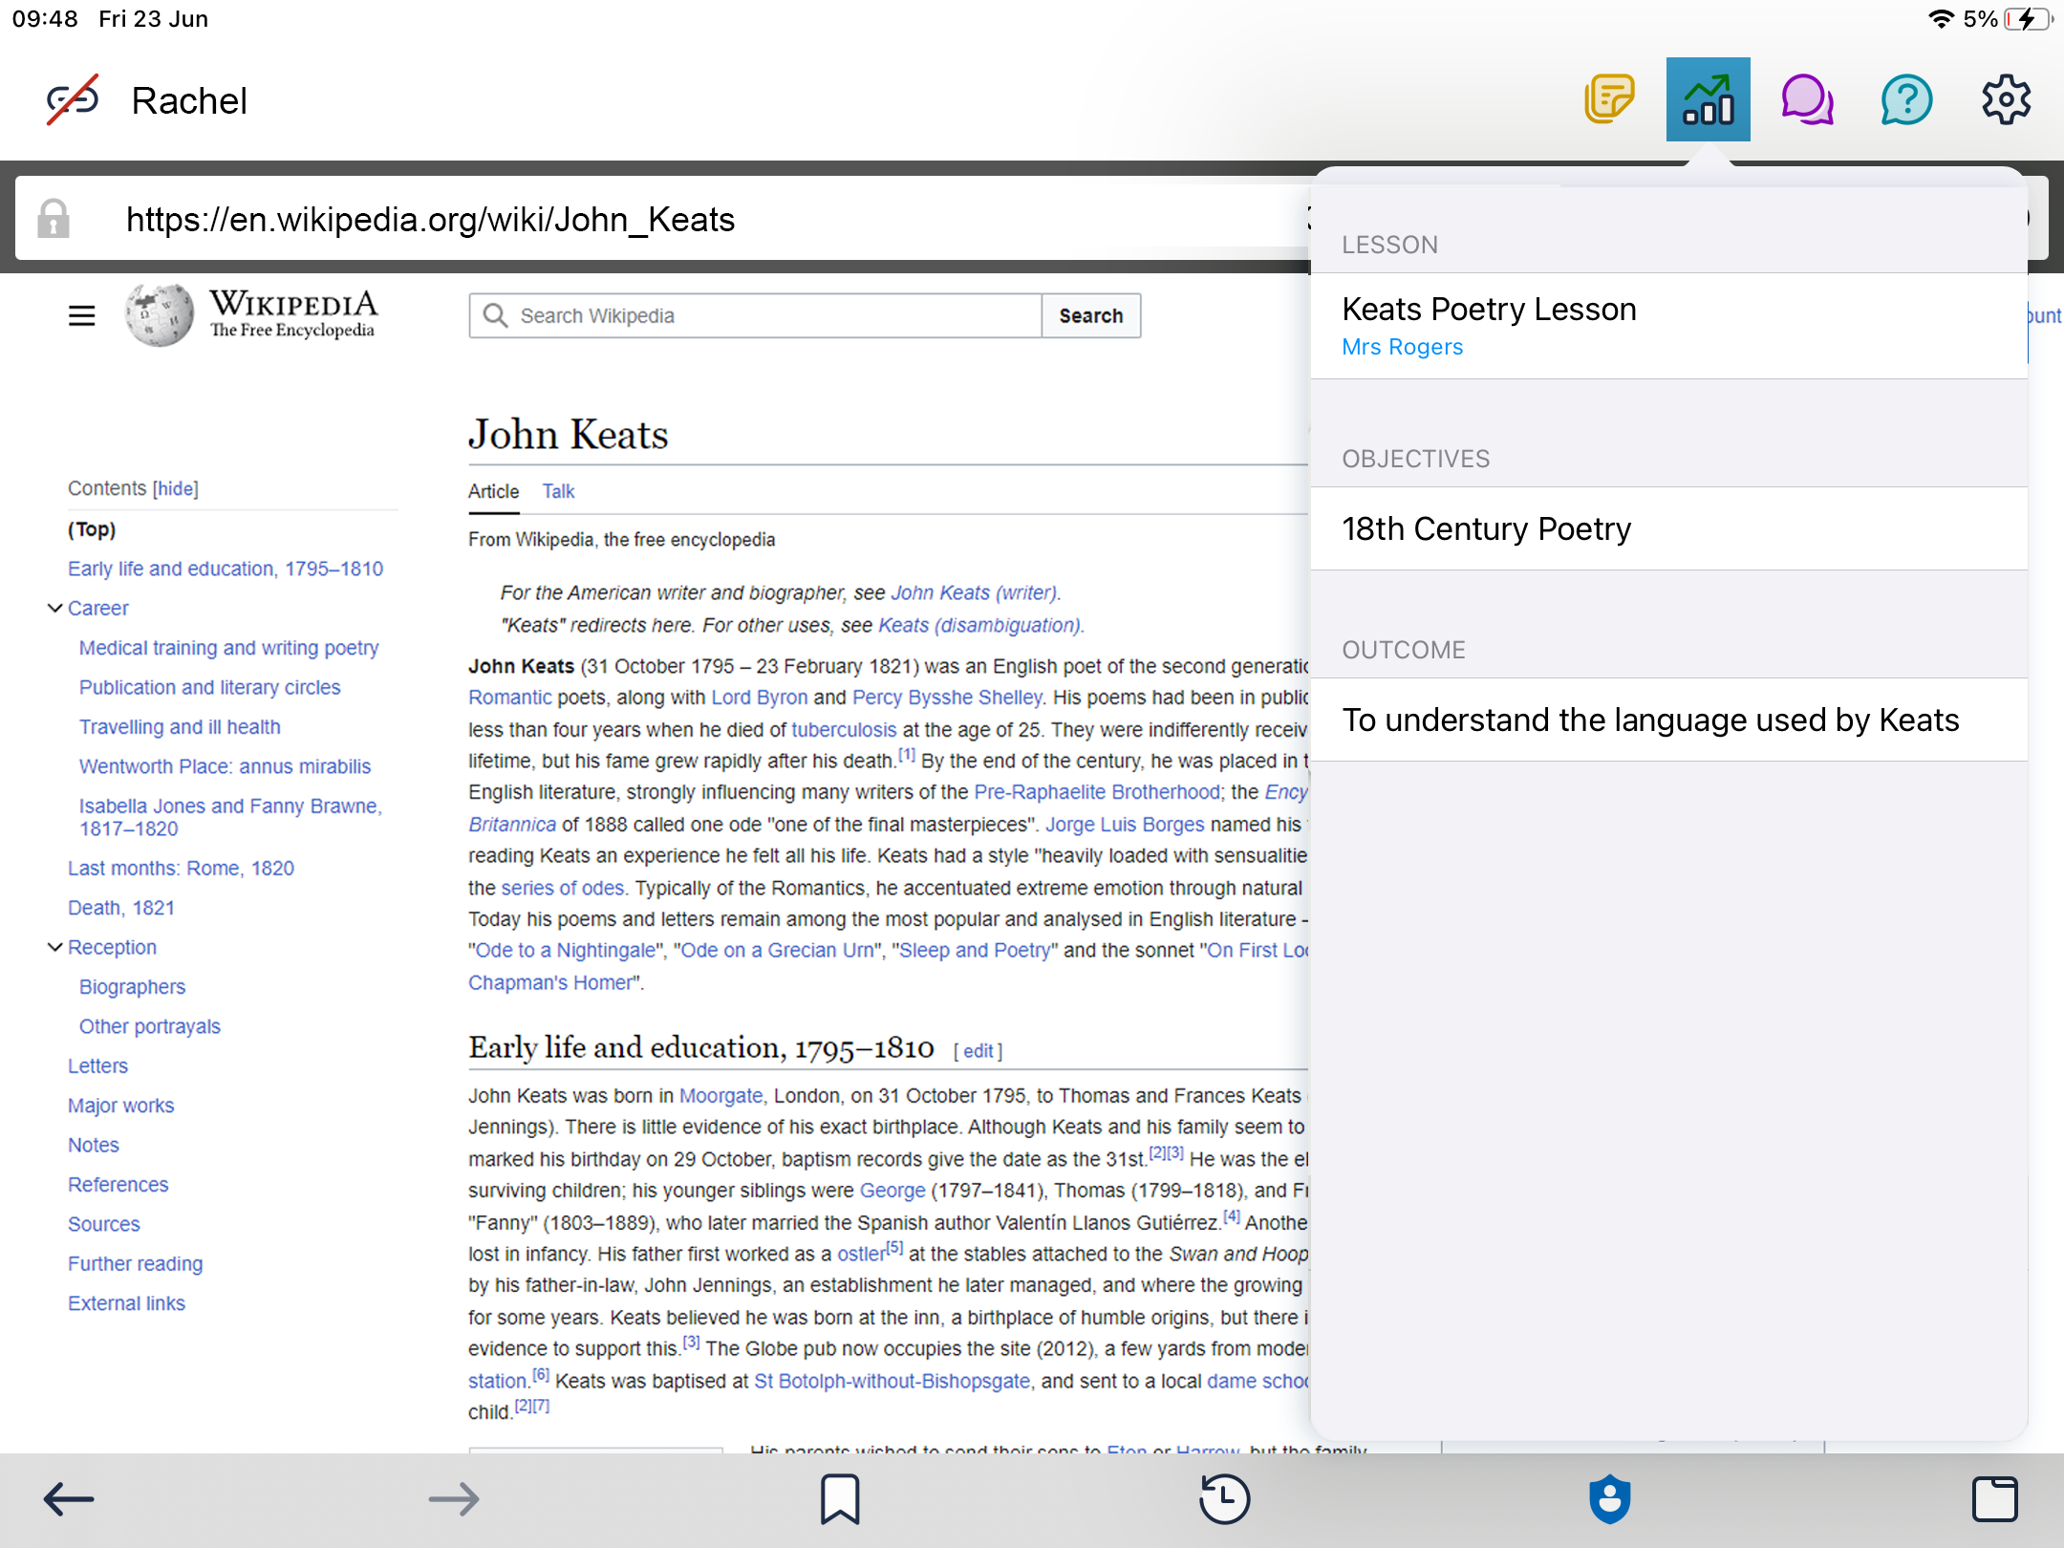The width and height of the screenshot is (2064, 1548).
Task: Tap the disconnected link icon beside Rachel
Action: pos(73,99)
